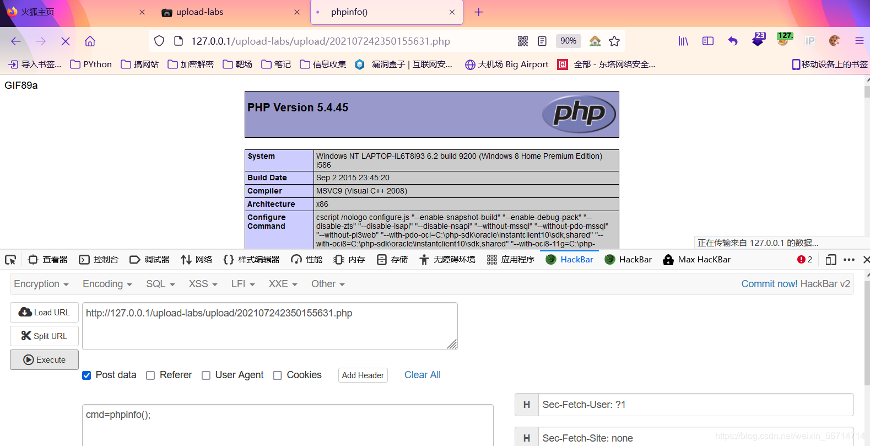Edit the Sec-Fetch-User header field
This screenshot has width=870, height=446.
[696, 405]
